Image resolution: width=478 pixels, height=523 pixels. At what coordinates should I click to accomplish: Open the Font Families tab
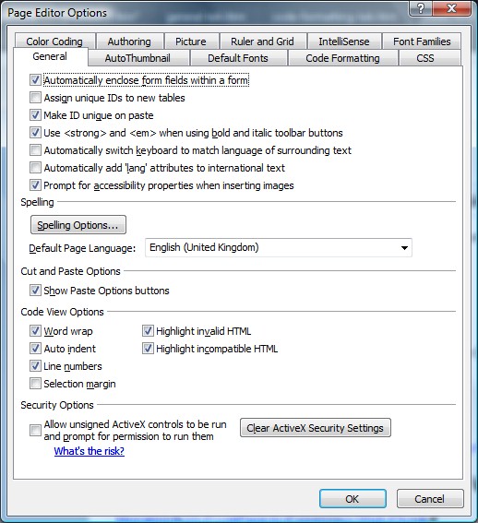click(422, 42)
